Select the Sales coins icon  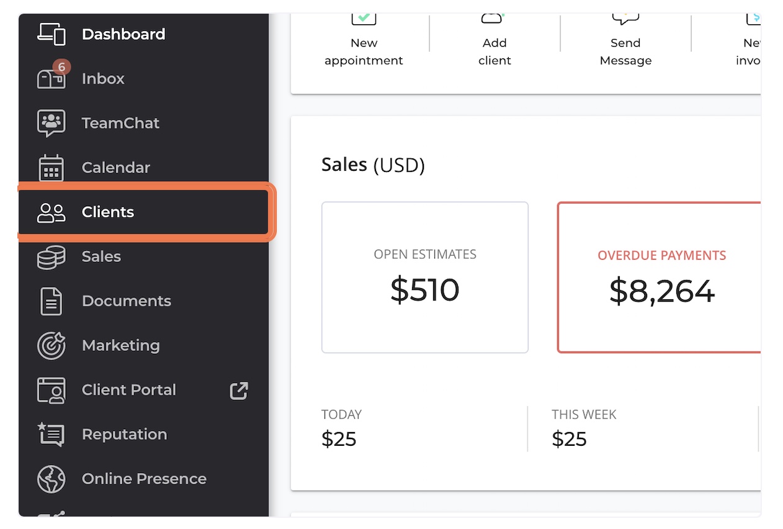51,257
